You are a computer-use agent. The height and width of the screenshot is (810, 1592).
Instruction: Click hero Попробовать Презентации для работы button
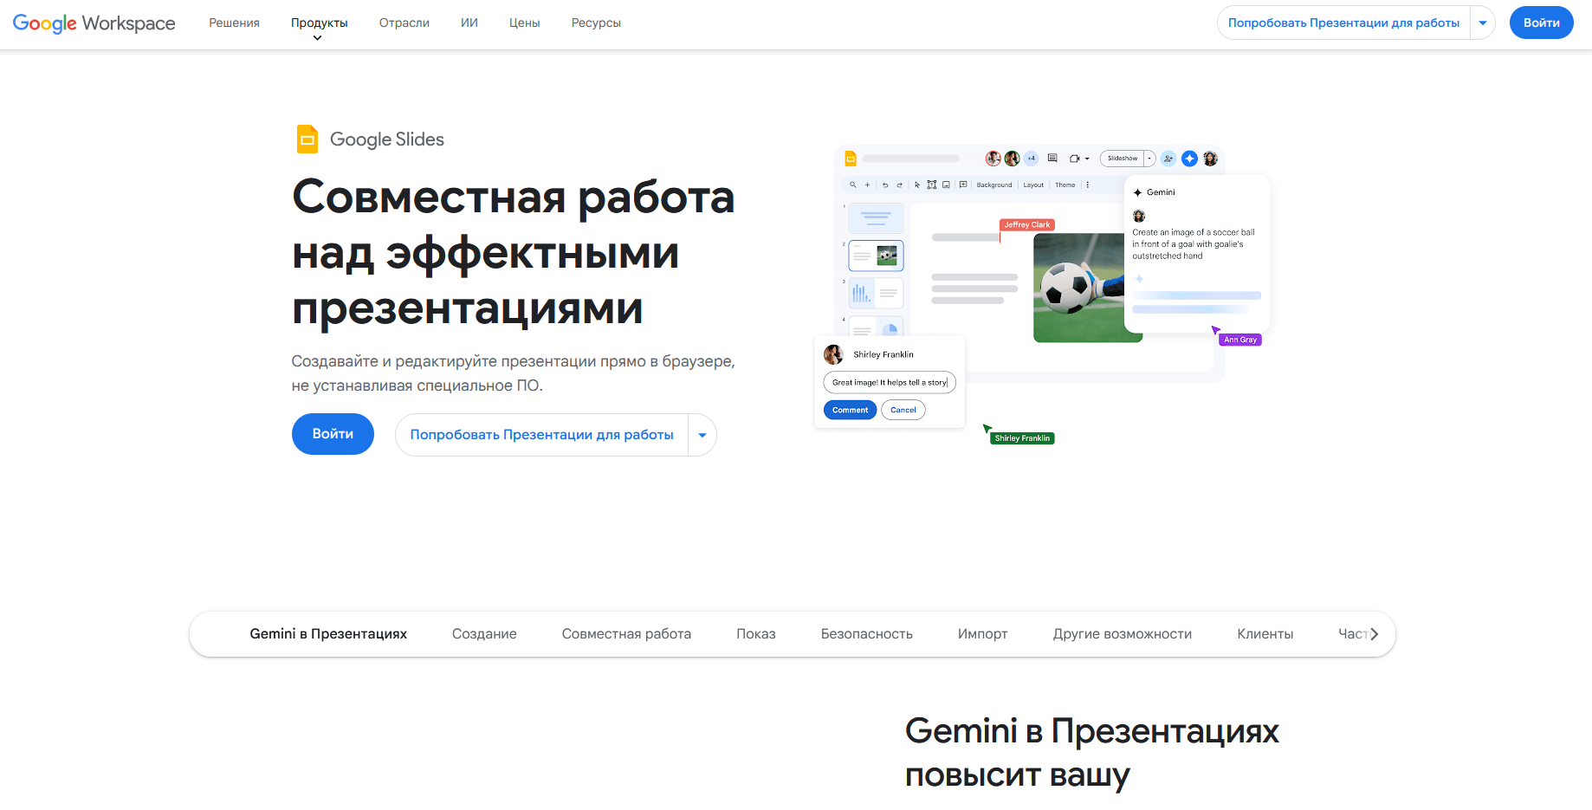pyautogui.click(x=542, y=435)
